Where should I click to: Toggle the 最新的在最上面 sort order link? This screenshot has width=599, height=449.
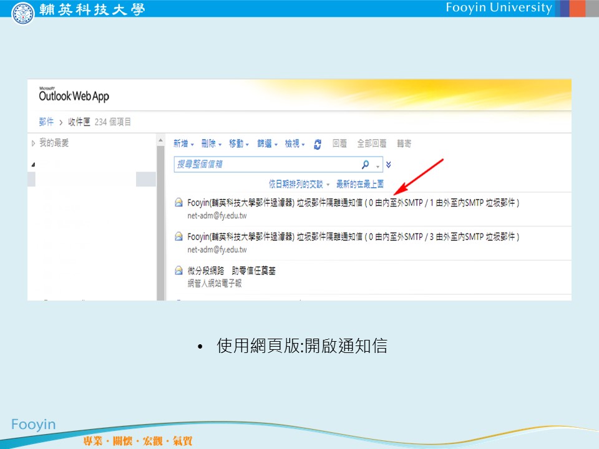pos(360,185)
